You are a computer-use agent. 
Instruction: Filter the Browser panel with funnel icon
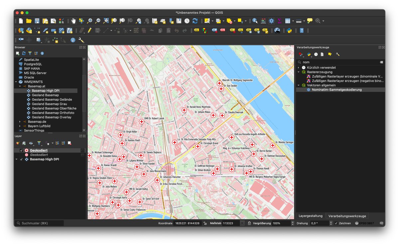[30, 53]
